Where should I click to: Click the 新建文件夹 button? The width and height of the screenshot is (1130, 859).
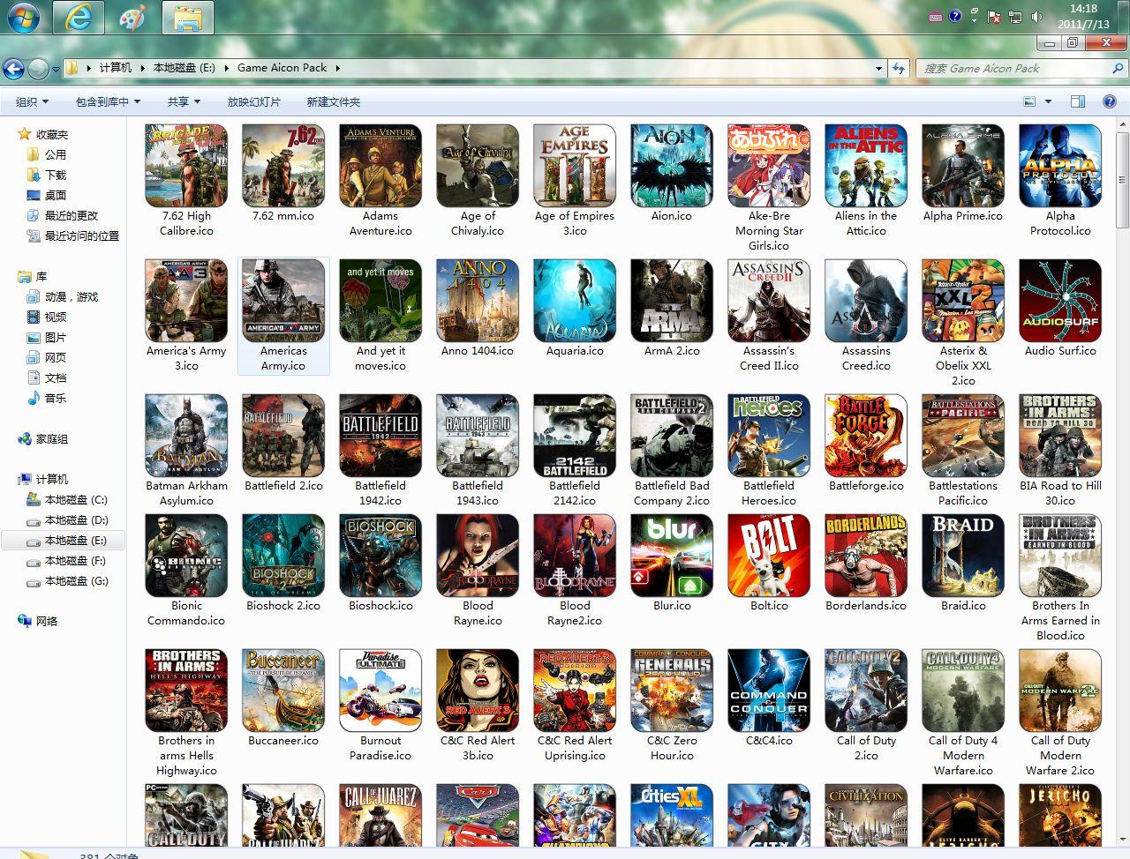333,101
